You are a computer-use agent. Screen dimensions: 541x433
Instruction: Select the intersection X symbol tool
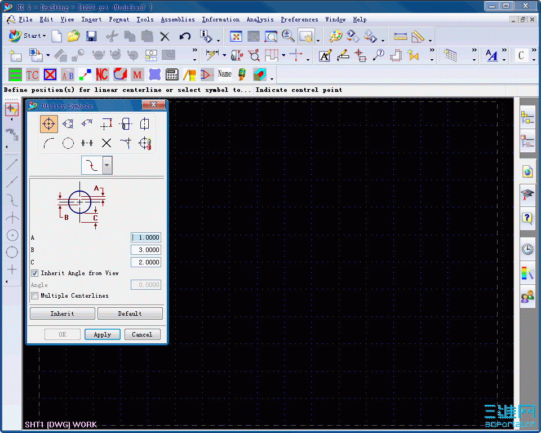coord(106,143)
